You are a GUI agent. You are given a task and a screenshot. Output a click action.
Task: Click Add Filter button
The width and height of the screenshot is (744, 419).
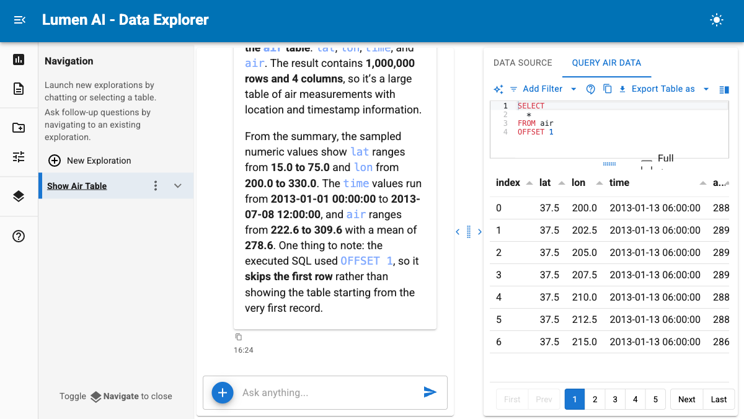click(x=536, y=89)
